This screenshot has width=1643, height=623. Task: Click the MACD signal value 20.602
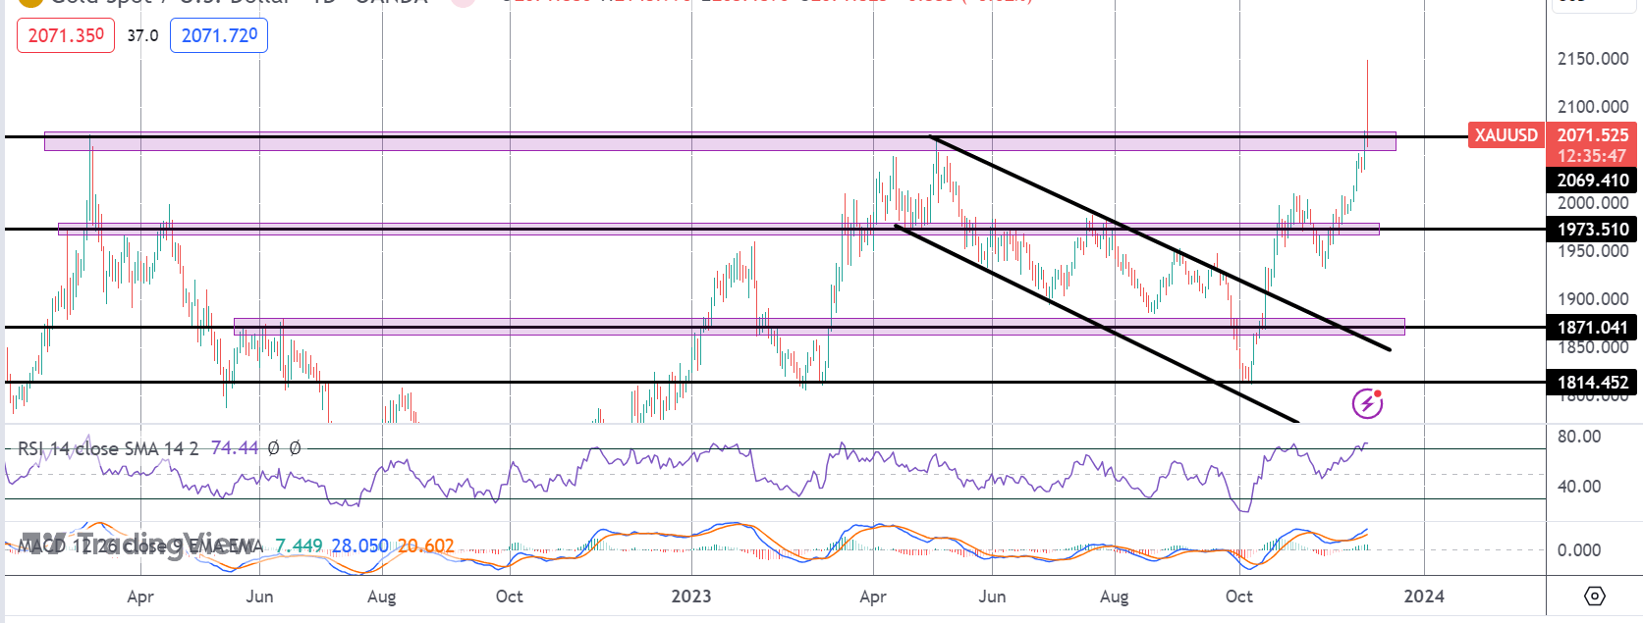pyautogui.click(x=426, y=545)
